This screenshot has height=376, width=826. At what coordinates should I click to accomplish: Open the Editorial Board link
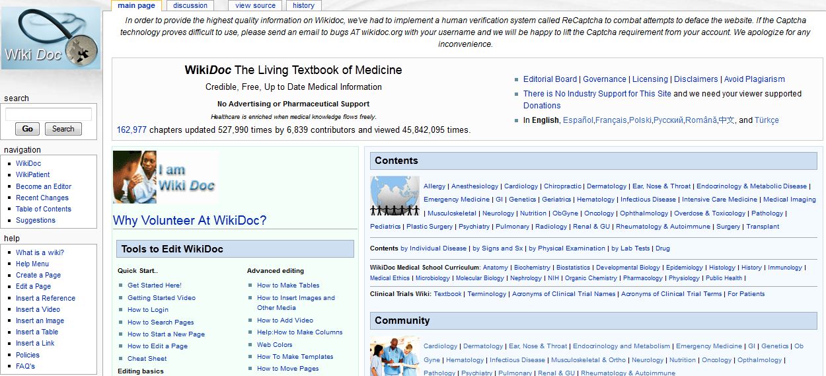[x=550, y=79]
